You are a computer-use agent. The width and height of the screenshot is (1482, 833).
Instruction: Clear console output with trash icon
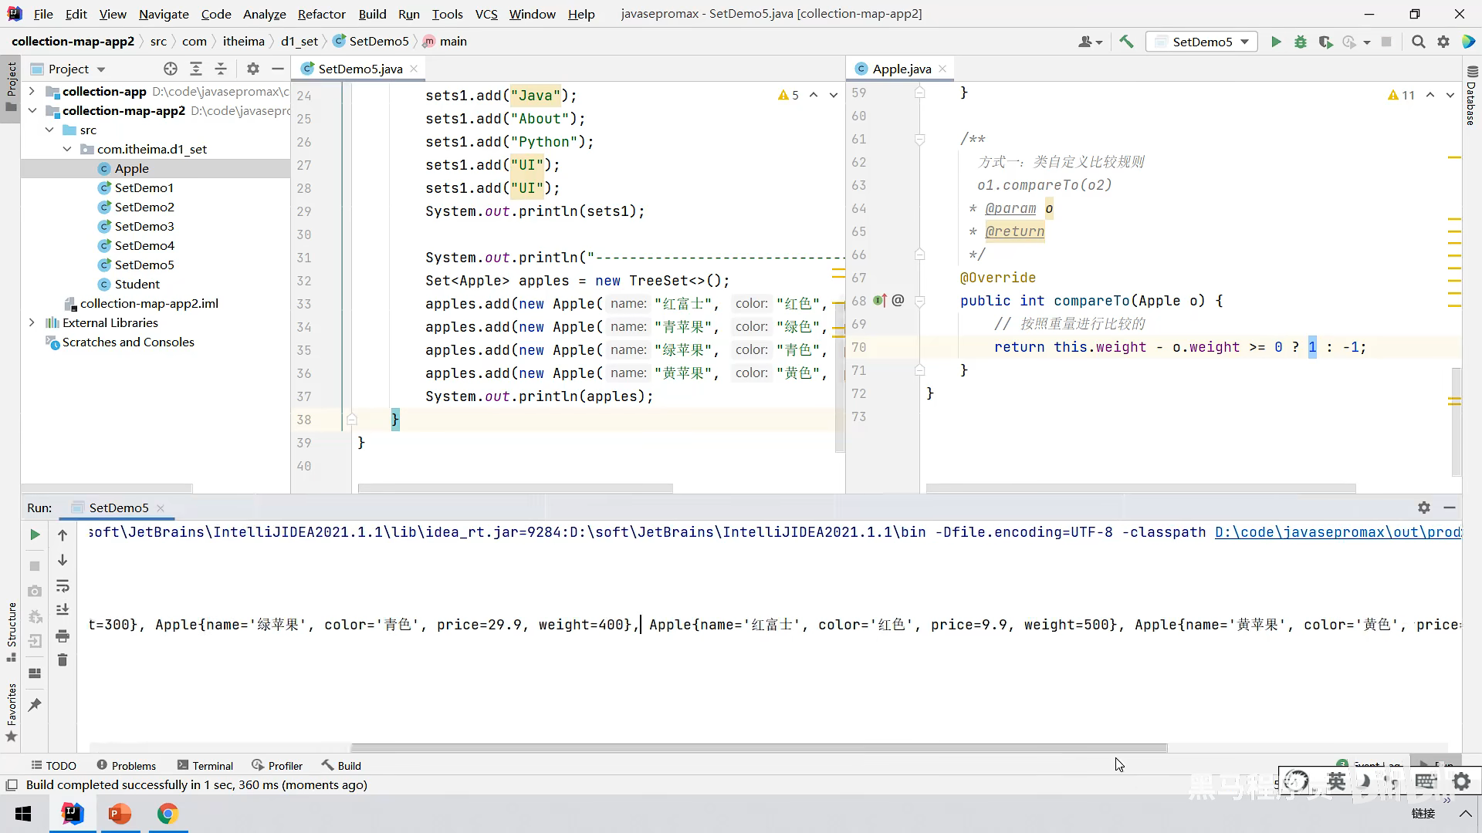point(63,660)
